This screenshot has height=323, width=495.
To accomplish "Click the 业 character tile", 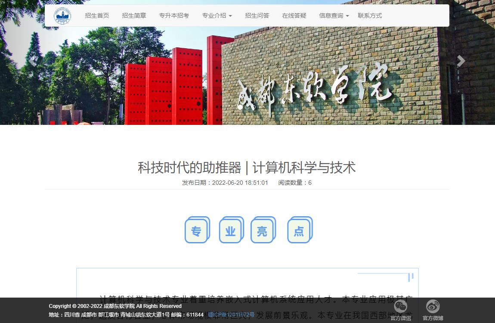I will coord(232,230).
